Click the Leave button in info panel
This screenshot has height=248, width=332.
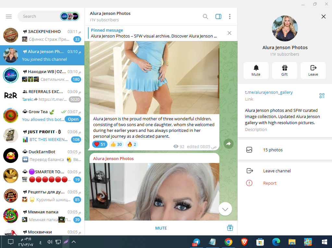coord(313,70)
